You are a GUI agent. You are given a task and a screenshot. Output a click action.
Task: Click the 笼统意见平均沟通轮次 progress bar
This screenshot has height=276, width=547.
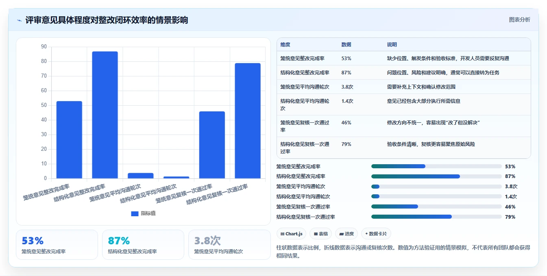point(436,187)
